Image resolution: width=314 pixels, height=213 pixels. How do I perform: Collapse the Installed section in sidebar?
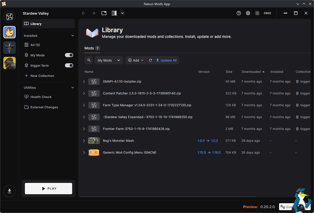click(x=73, y=36)
